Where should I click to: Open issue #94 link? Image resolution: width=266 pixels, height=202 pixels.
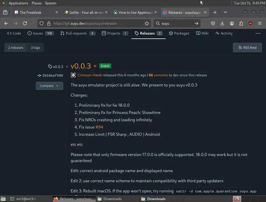click(99, 127)
